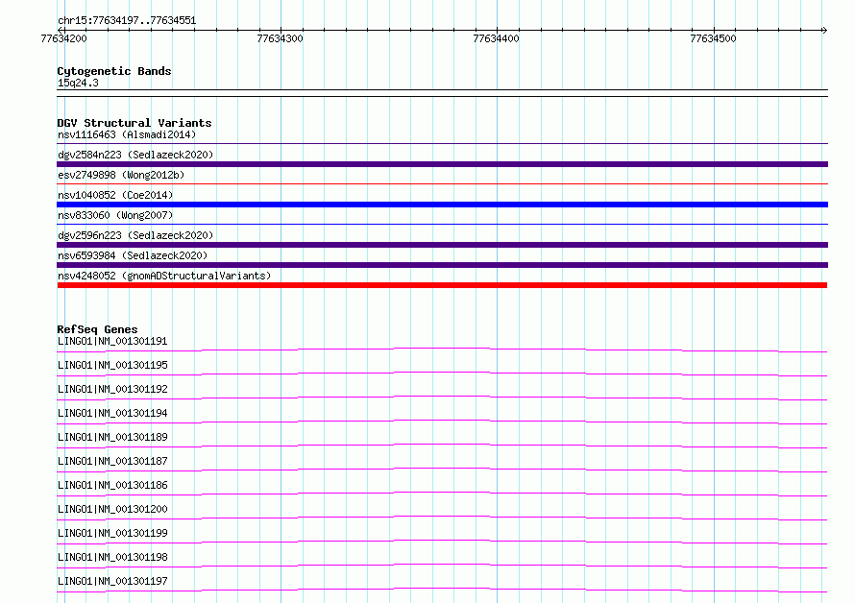
Task: Select the Cytogenetic Bands track title
Action: 114,71
